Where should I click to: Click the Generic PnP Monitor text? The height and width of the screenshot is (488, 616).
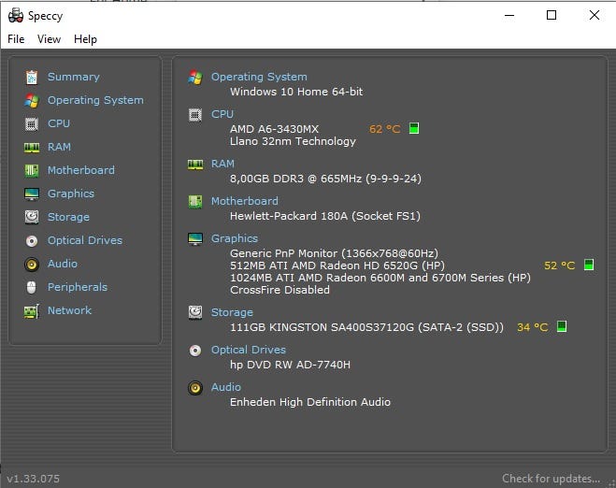click(334, 253)
